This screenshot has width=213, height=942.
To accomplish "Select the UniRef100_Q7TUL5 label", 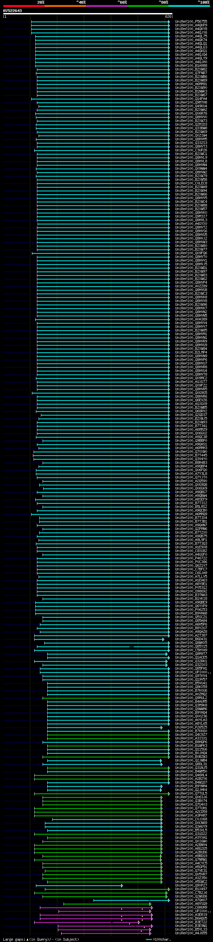I will pyautogui.click(x=191, y=794).
